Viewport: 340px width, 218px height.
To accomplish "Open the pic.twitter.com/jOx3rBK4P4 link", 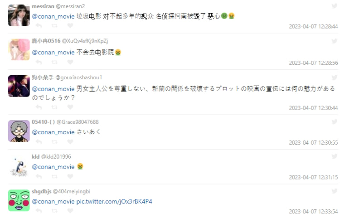I will point(114,201).
